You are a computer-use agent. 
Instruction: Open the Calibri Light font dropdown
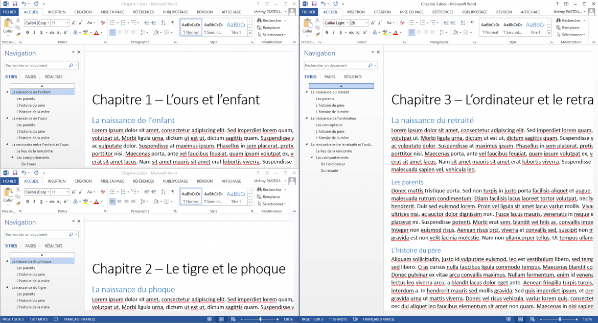(x=348, y=22)
